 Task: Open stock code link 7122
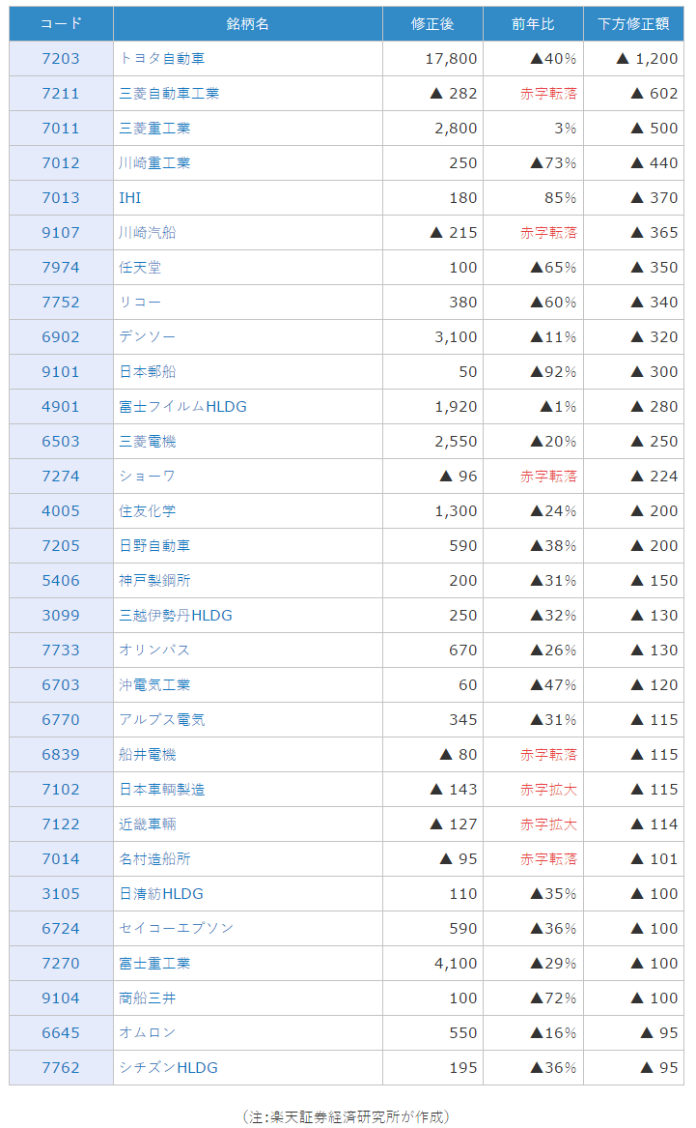pos(61,824)
